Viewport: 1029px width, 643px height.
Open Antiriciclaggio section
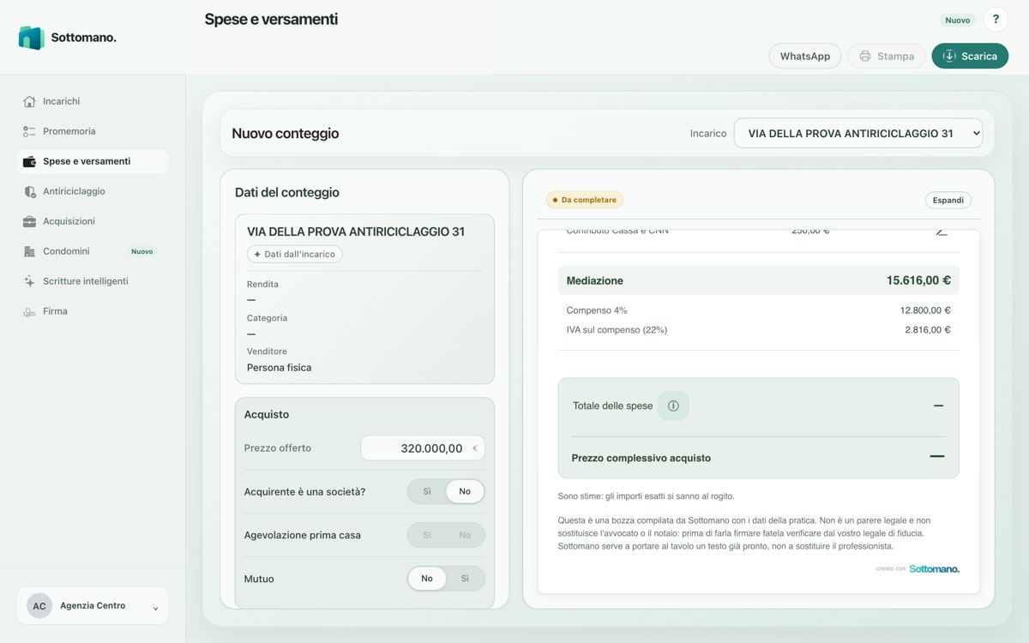[x=93, y=191]
